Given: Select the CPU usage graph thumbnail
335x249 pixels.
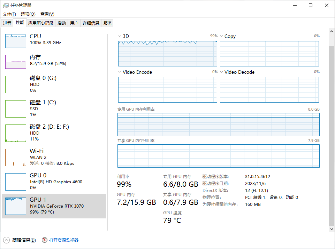Looking at the screenshot, I should (16, 41).
